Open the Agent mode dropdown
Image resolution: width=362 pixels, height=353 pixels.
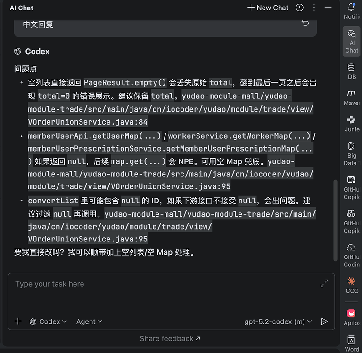coord(89,321)
